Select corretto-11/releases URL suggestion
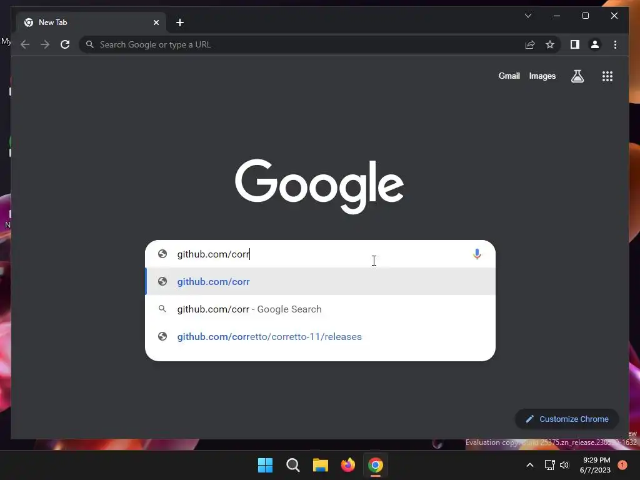This screenshot has height=480, width=640. click(x=321, y=336)
